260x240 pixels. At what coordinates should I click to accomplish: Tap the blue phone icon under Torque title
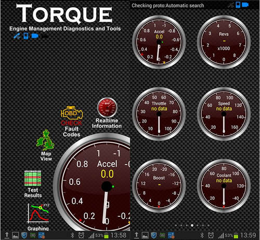[26, 36]
